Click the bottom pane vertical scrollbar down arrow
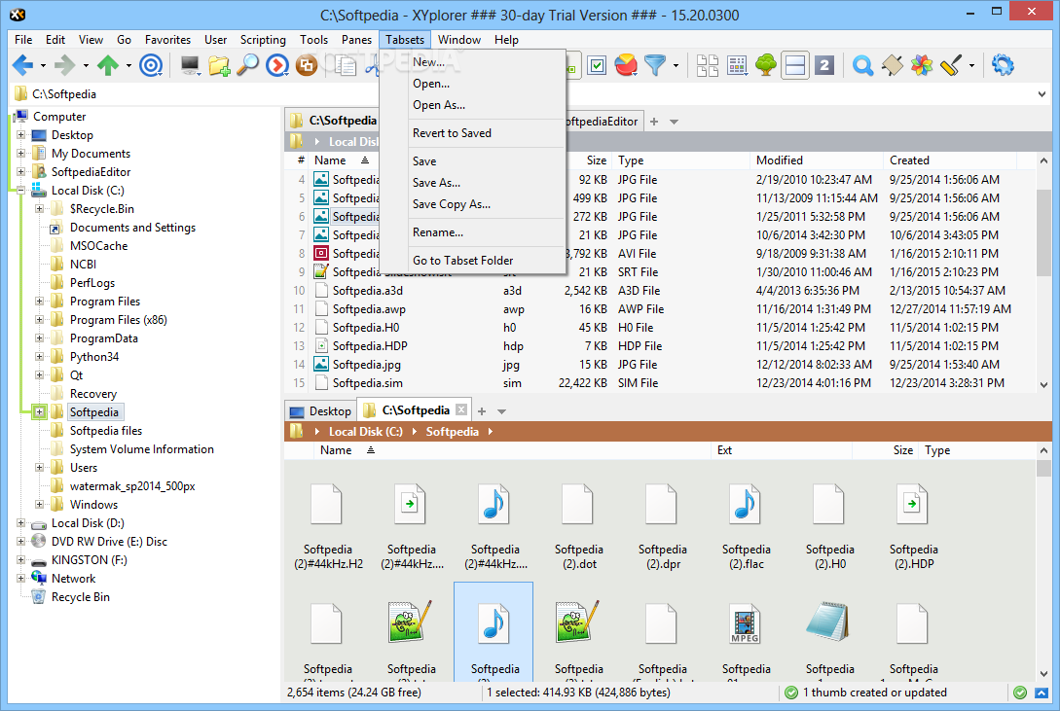 tap(1043, 674)
